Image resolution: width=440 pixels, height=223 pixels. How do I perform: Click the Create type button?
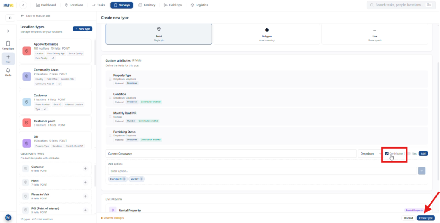click(x=426, y=218)
